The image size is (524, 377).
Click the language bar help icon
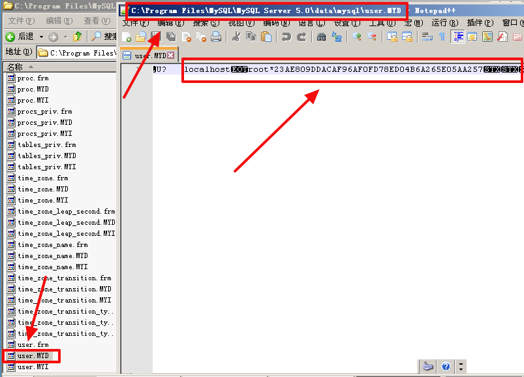446,367
